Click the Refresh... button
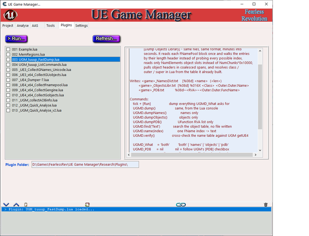Viewport: 309px width, 236px height. pyautogui.click(x=106, y=39)
